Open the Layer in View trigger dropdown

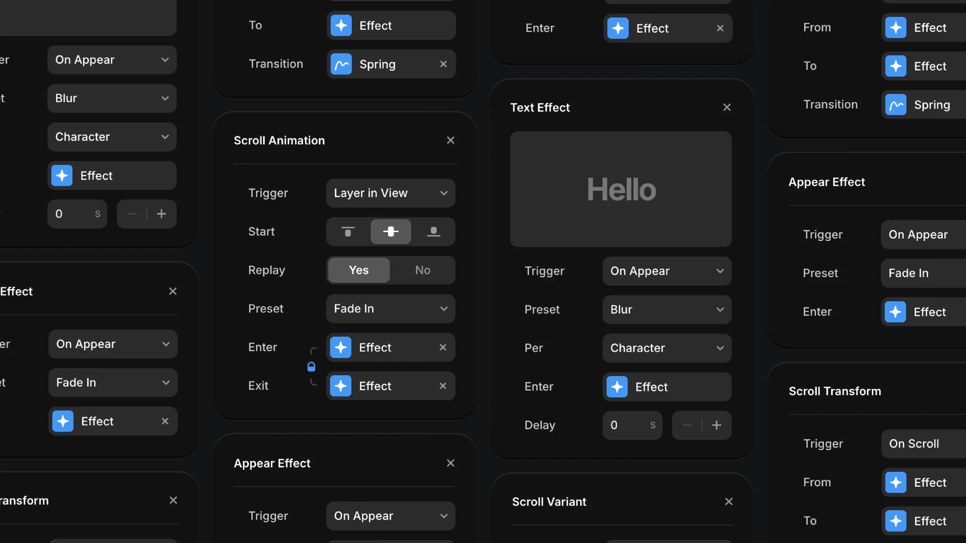tap(390, 193)
